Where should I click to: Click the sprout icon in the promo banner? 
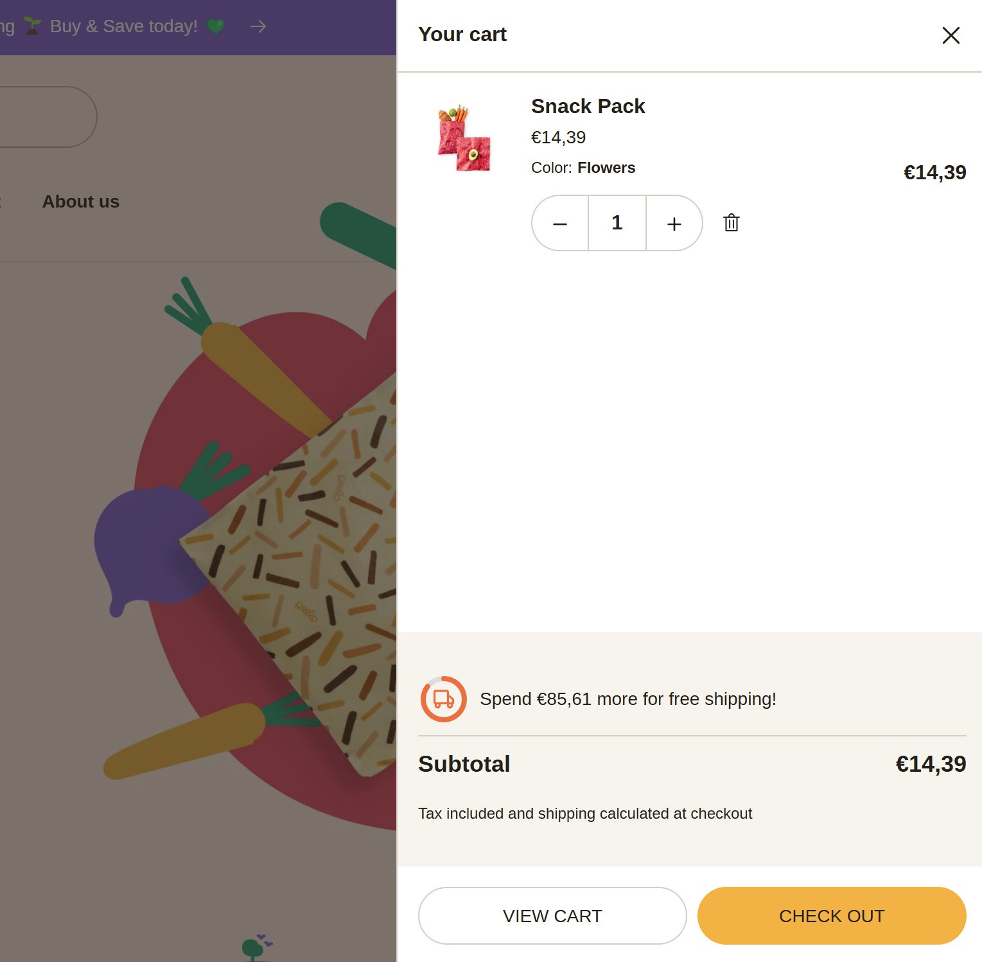(x=32, y=25)
